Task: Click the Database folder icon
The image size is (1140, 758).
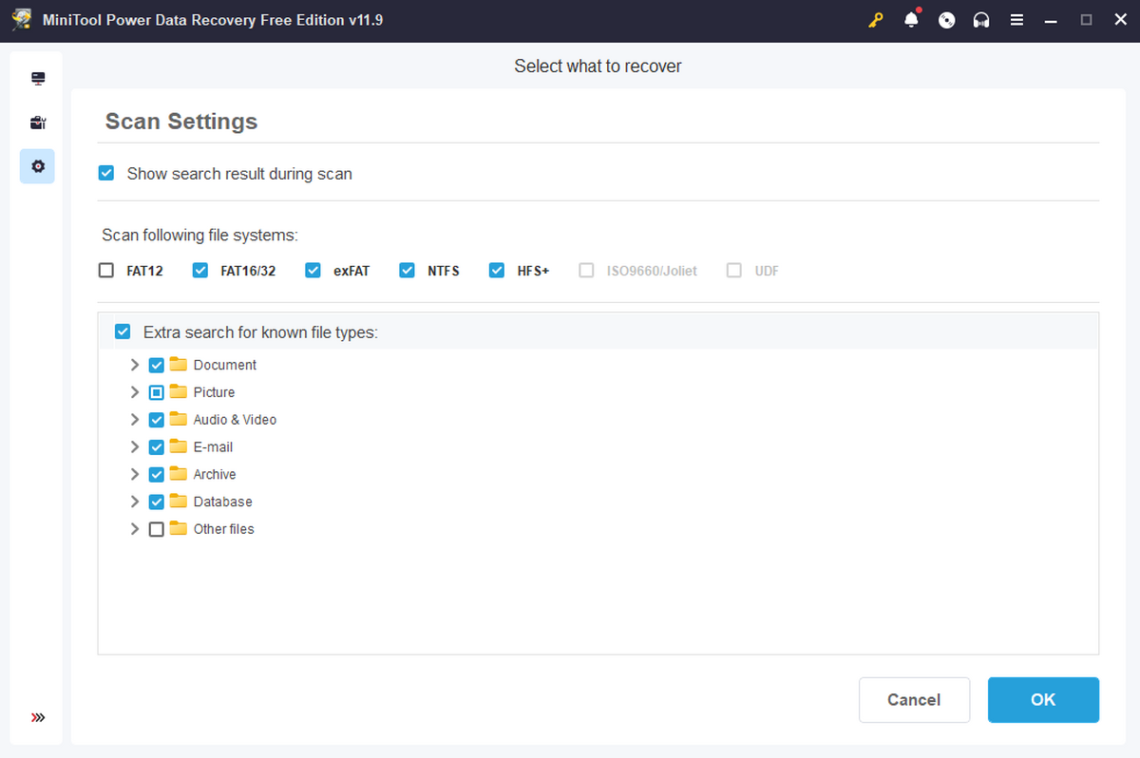Action: click(x=179, y=502)
